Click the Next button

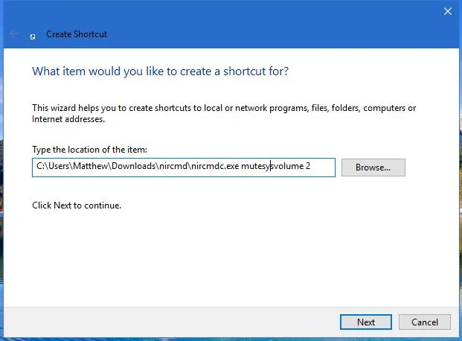click(365, 322)
